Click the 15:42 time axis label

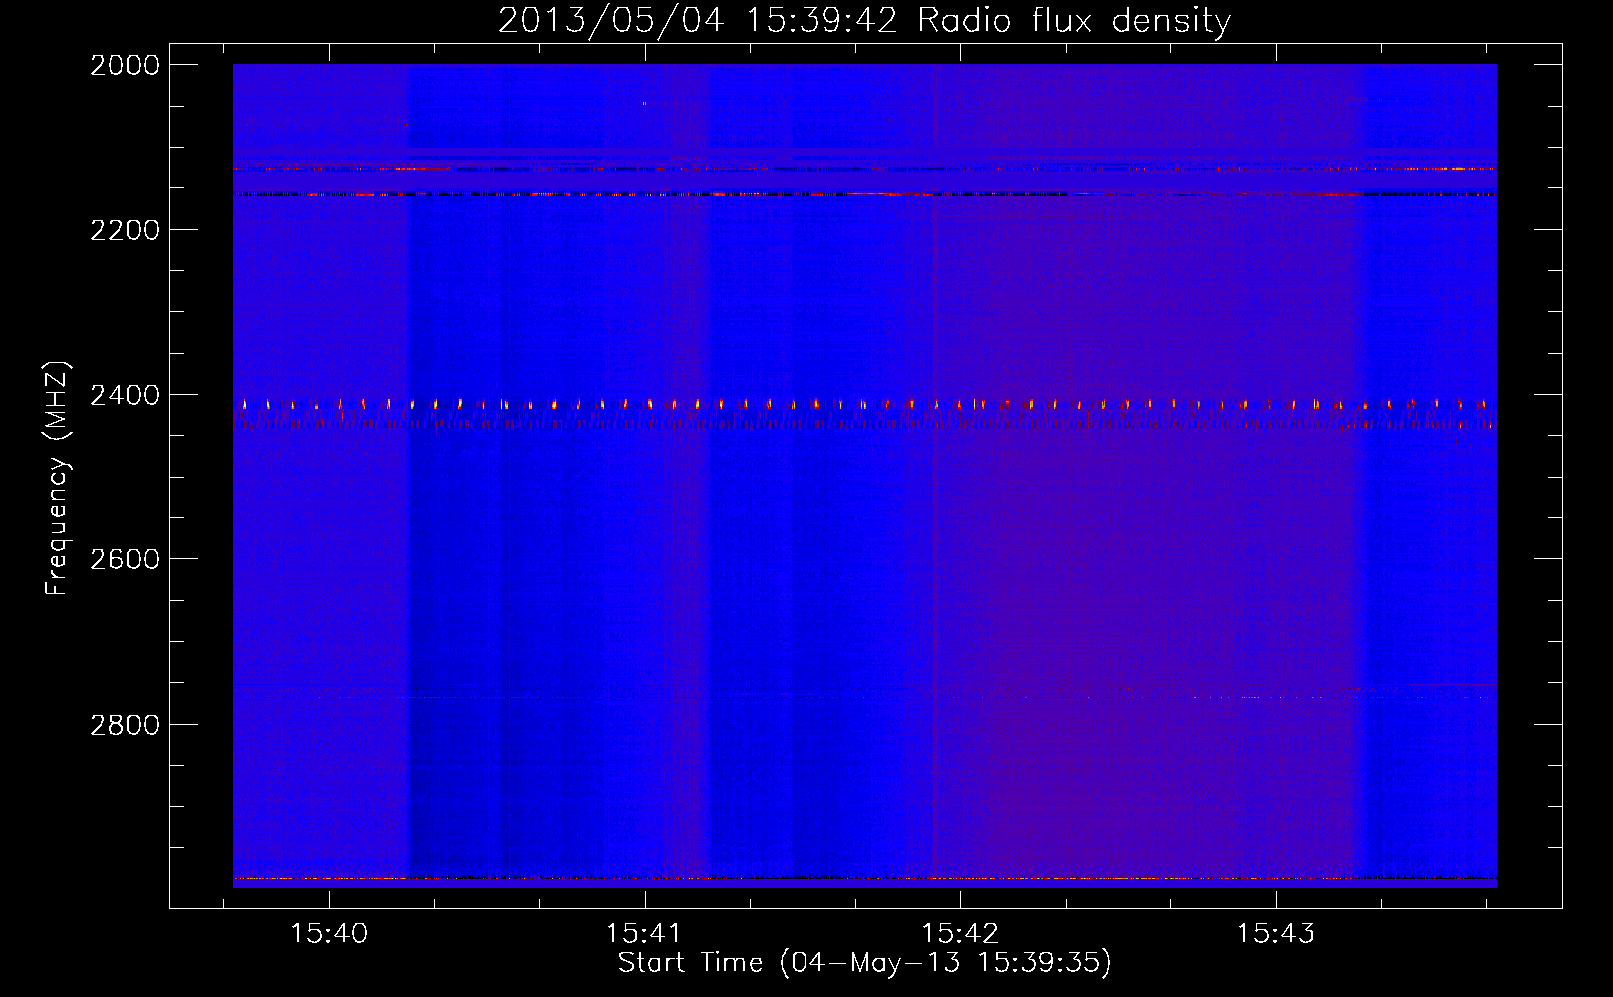pyautogui.click(x=960, y=933)
